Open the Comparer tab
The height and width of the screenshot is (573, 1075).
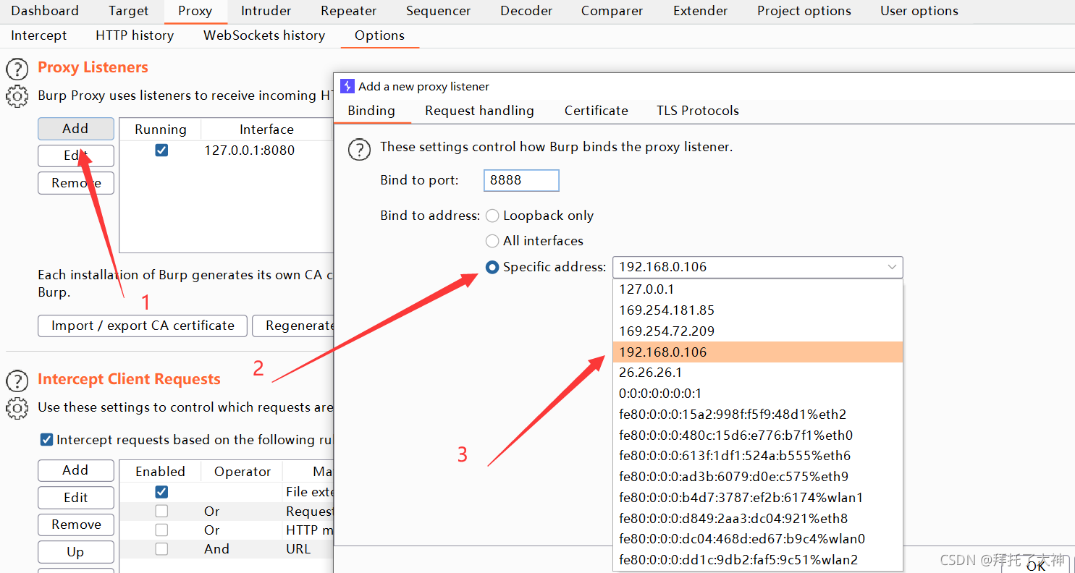coord(612,11)
